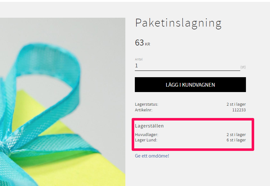Click the Lagerstatus value 2 st i lager
This screenshot has height=186, width=270.
(236, 104)
